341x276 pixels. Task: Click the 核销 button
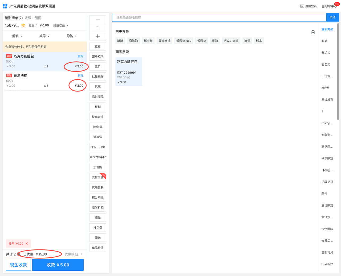coord(98,107)
